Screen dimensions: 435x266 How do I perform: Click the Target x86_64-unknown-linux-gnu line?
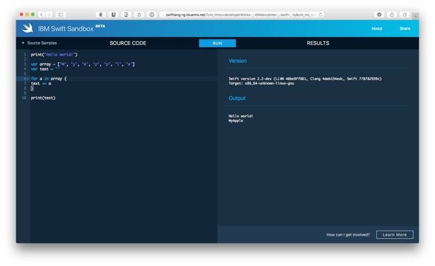(261, 83)
